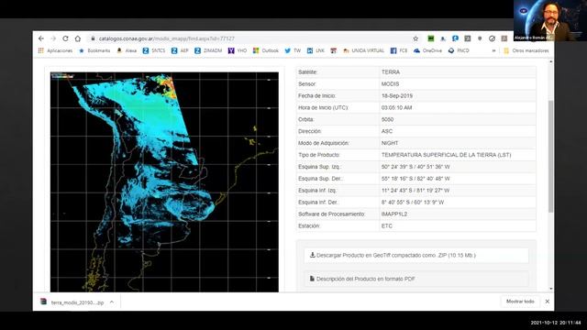Open the Outlook bookmark
The width and height of the screenshot is (587, 330).
(266, 50)
